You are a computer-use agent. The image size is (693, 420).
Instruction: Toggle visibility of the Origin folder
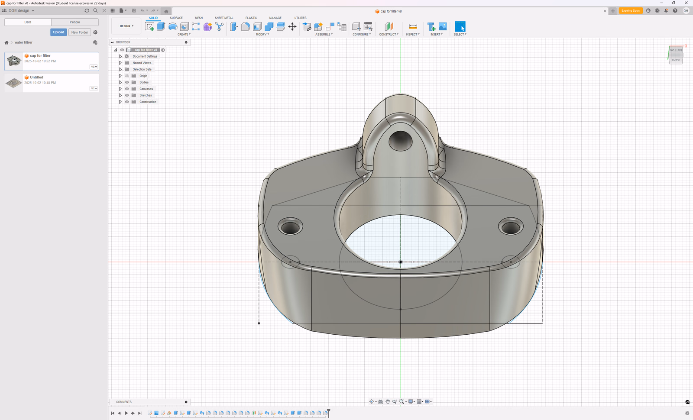click(x=127, y=76)
